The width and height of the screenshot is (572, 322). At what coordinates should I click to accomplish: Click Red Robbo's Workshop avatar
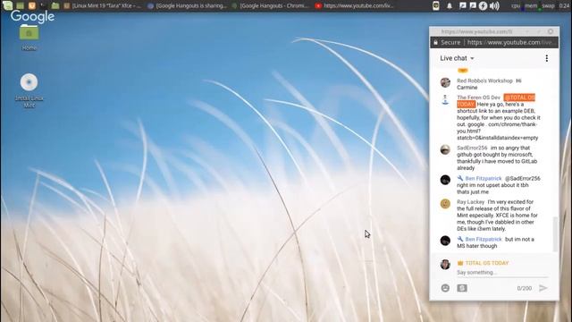tap(445, 82)
